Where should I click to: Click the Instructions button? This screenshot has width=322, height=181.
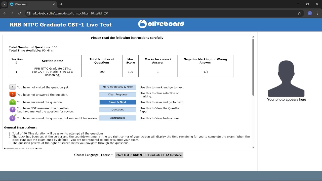coord(118,118)
